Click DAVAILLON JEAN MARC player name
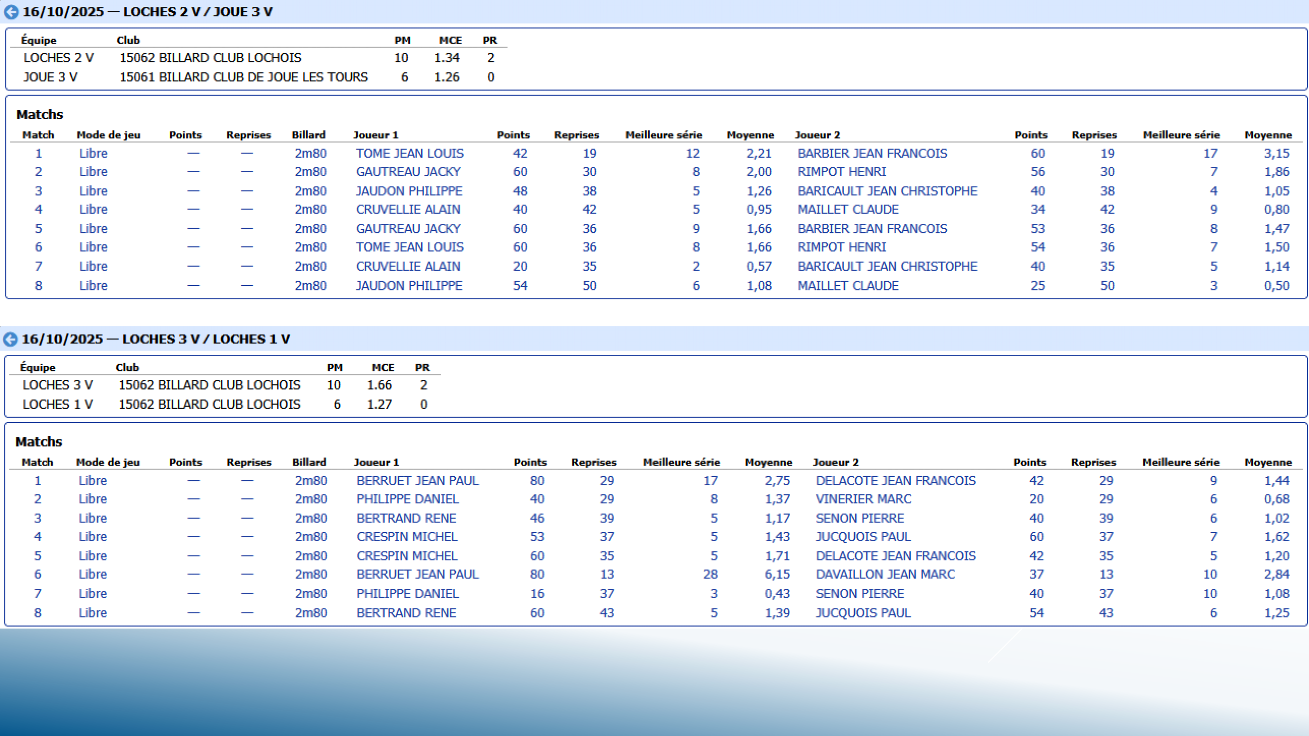The image size is (1309, 736). point(885,575)
